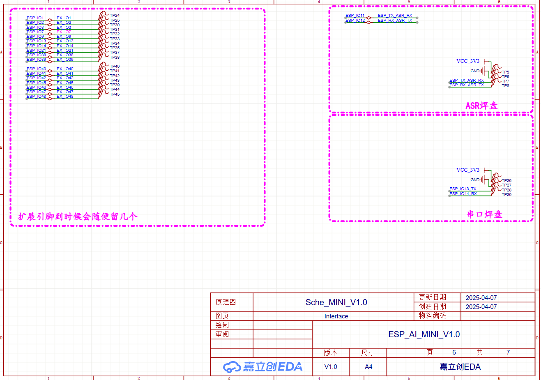Image resolution: width=541 pixels, height=380 pixels.
Task: Click the EX_IO38 net label
Action: point(65,55)
